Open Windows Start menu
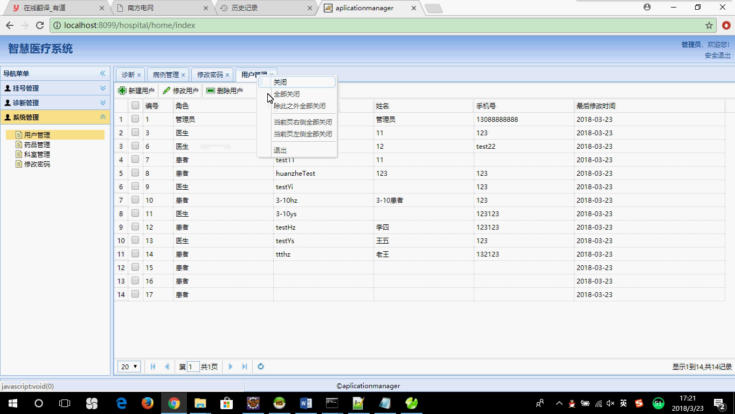The image size is (735, 414). pos(12,403)
